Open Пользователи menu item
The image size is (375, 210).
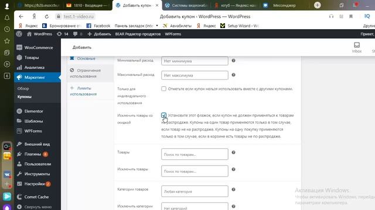(37, 164)
